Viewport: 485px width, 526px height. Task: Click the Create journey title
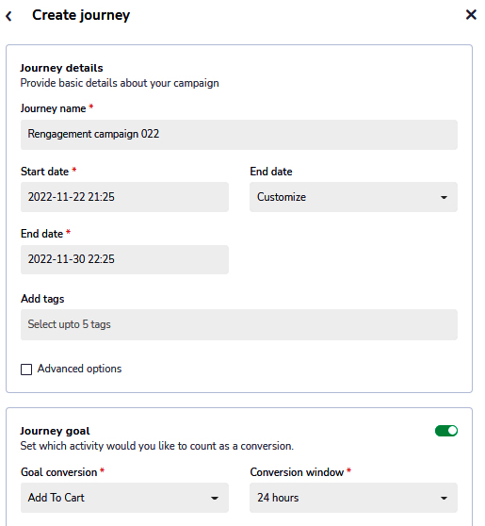(81, 15)
